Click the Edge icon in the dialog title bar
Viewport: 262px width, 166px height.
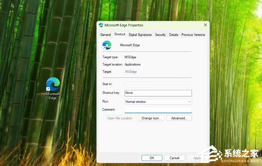tap(101, 25)
